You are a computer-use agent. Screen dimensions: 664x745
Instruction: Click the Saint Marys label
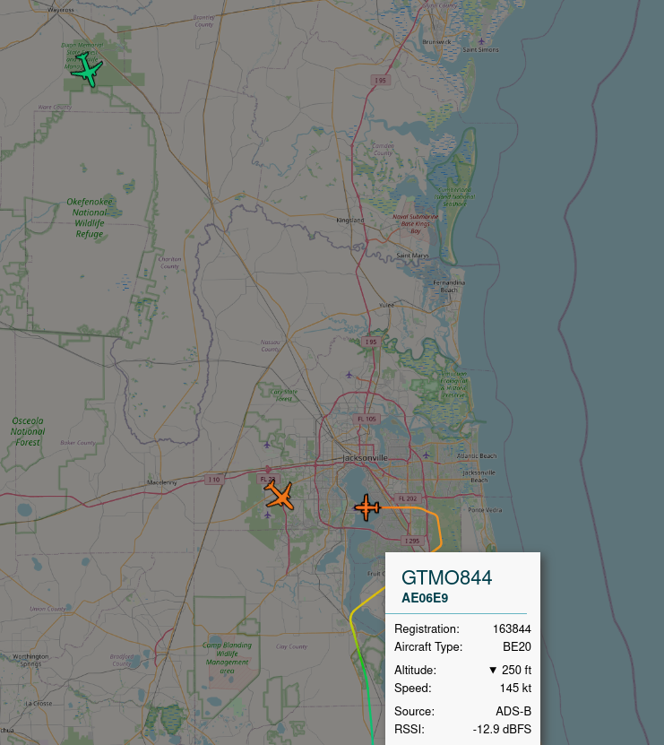(412, 256)
